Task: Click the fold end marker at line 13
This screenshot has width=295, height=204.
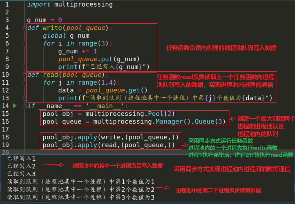Action: pos(24,98)
